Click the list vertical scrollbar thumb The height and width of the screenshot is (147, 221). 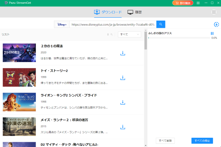[x=145, y=40]
